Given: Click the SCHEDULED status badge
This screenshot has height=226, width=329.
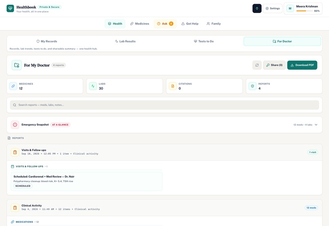Looking at the screenshot, I should click(23, 186).
